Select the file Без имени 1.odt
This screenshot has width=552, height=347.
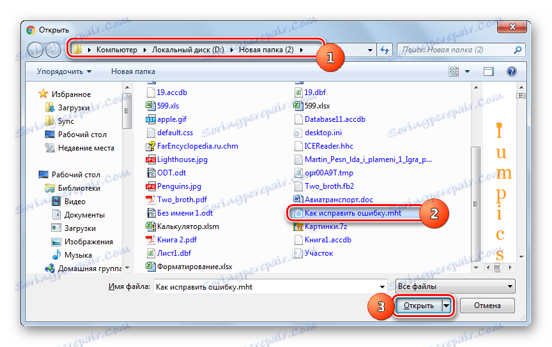(185, 213)
